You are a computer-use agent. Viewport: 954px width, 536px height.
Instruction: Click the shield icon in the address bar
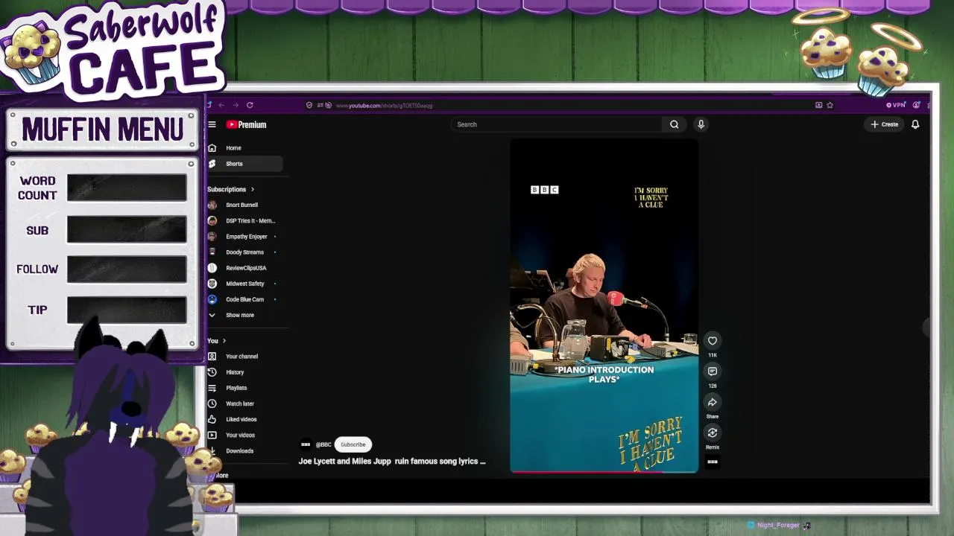(309, 105)
